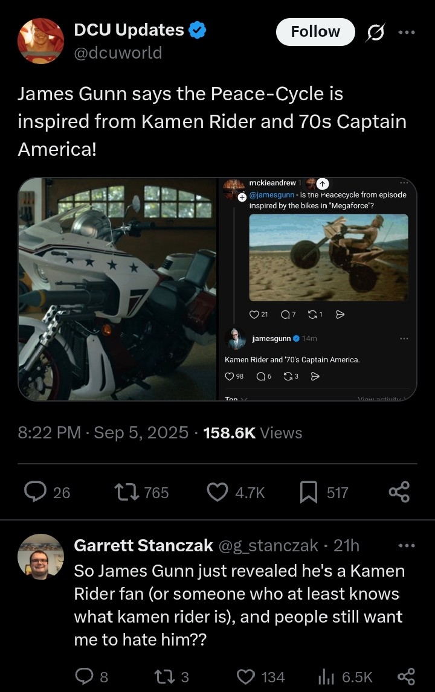Screen dimensions: 435x692
Task: Open the James Gunn reply screenshot image
Action: point(317,289)
